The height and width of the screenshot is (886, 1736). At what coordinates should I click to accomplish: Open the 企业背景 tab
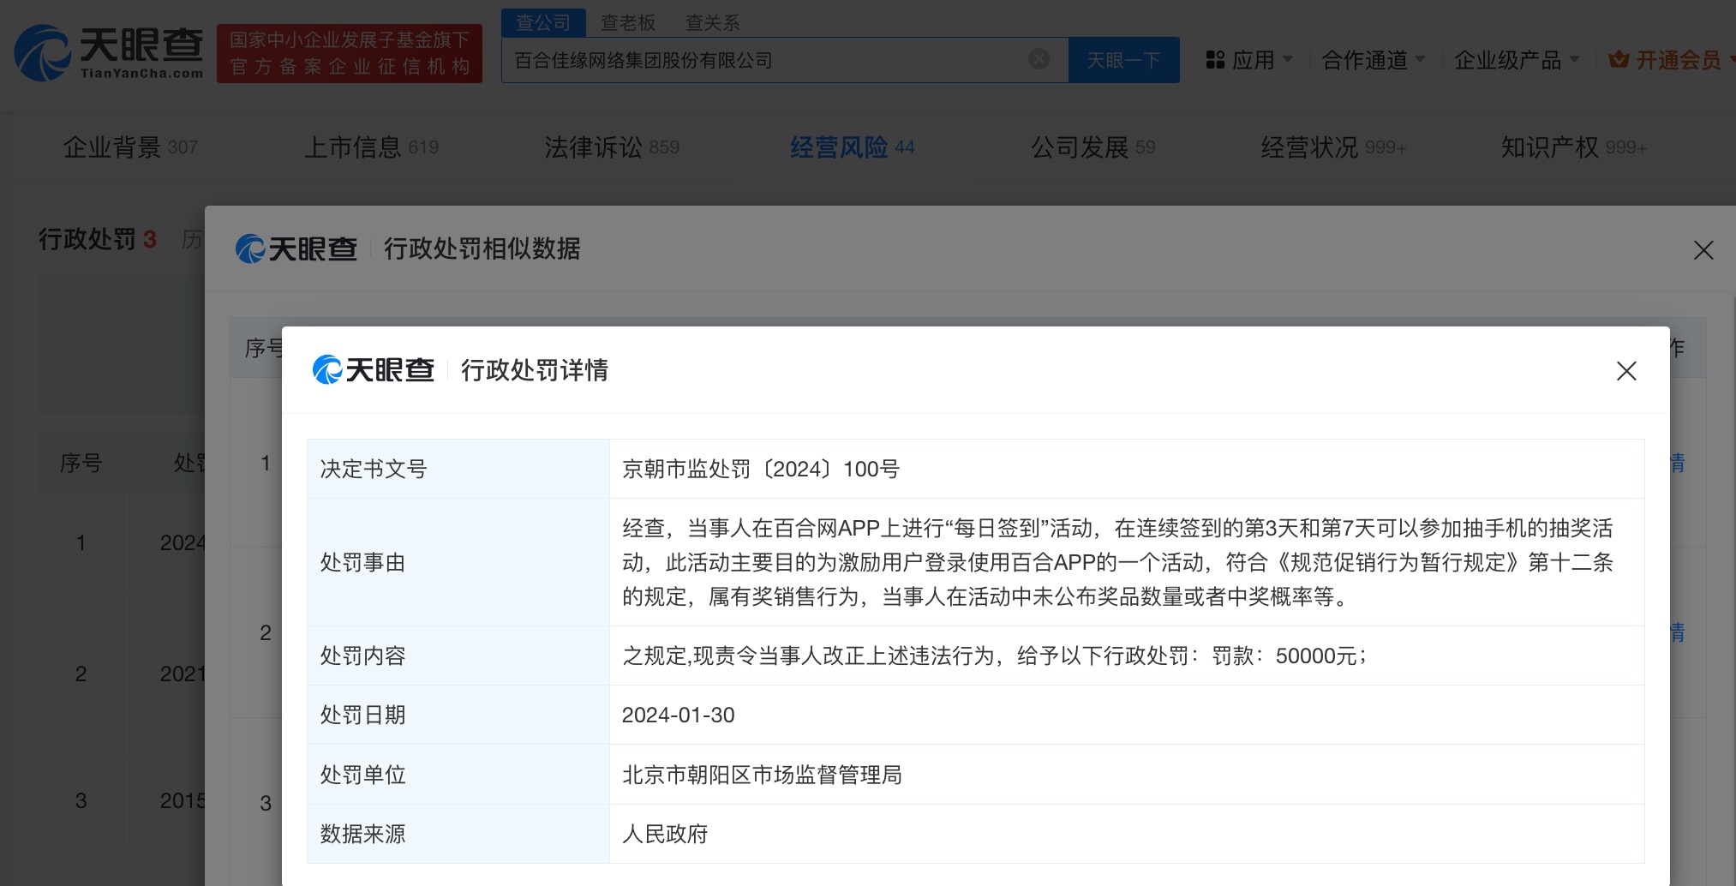[130, 147]
